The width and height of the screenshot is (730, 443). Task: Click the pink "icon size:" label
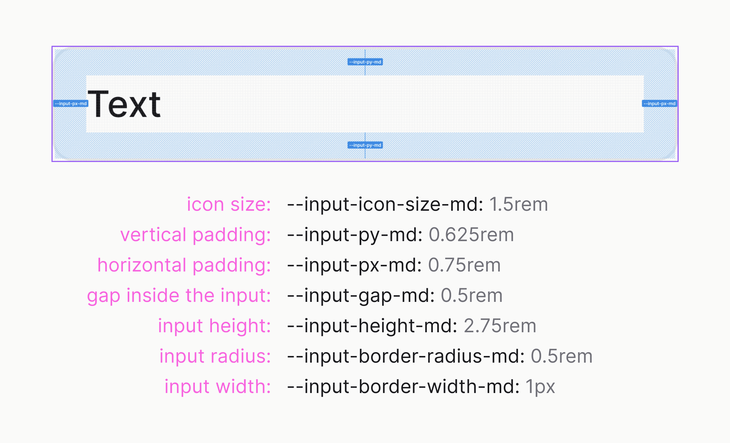[x=229, y=204]
